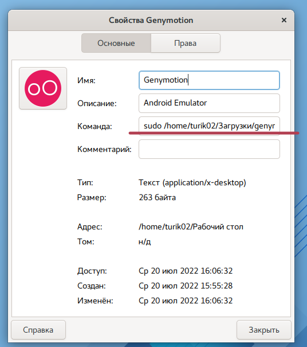Click the Имя field containing Genymotion
Image resolution: width=307 pixels, height=347 pixels.
click(x=209, y=80)
